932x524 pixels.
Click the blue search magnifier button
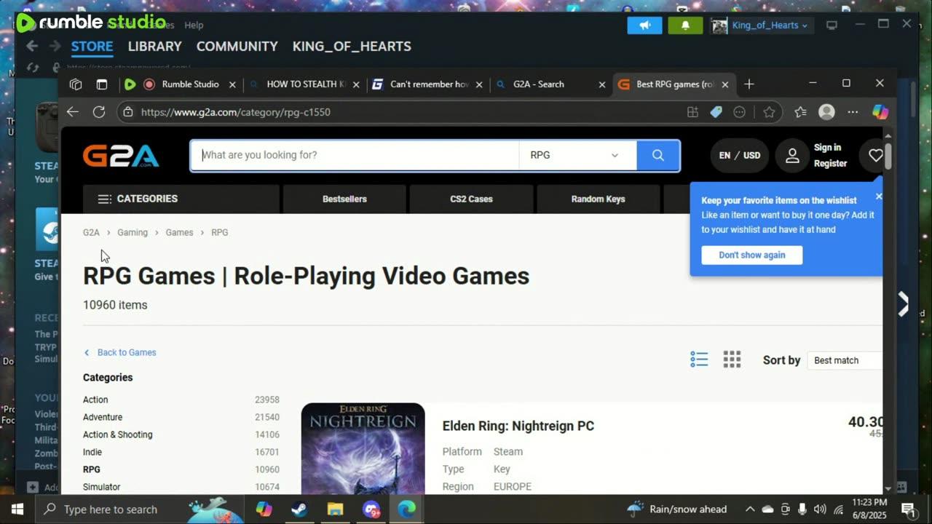tap(658, 155)
